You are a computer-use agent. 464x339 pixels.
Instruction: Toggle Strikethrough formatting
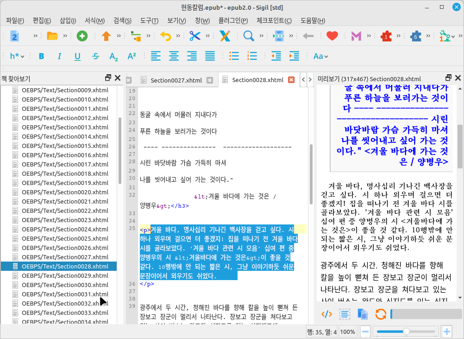(x=95, y=56)
